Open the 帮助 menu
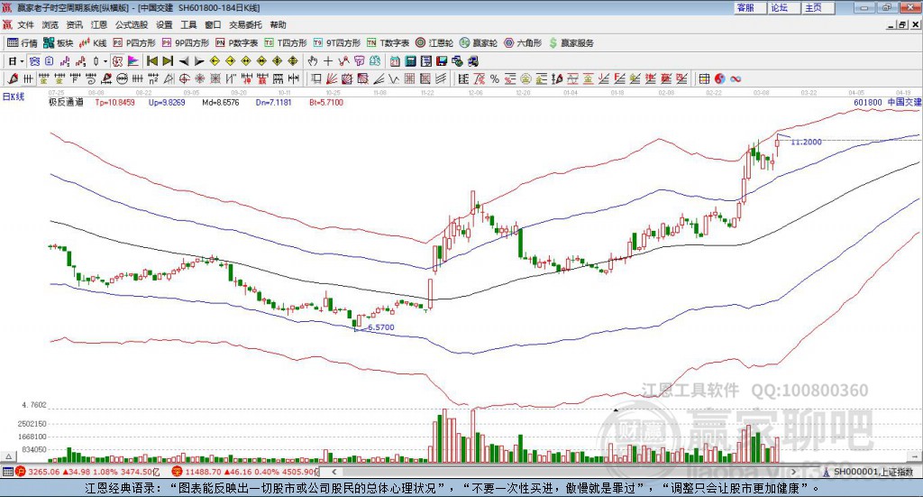Viewport: 923px width, 497px height. click(x=278, y=24)
